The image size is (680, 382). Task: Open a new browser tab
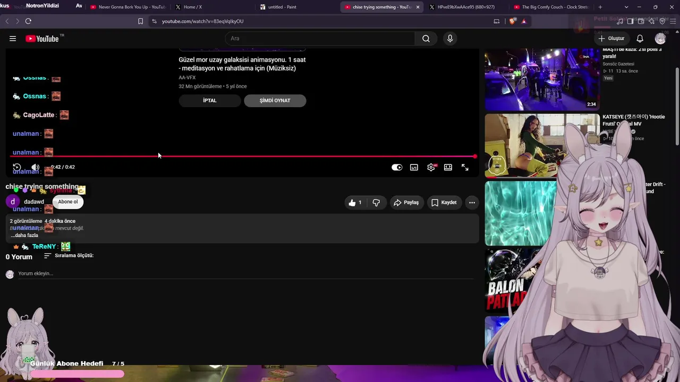(x=600, y=7)
